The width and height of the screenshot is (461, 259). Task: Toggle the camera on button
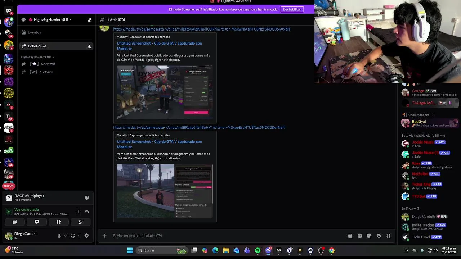coord(15,222)
